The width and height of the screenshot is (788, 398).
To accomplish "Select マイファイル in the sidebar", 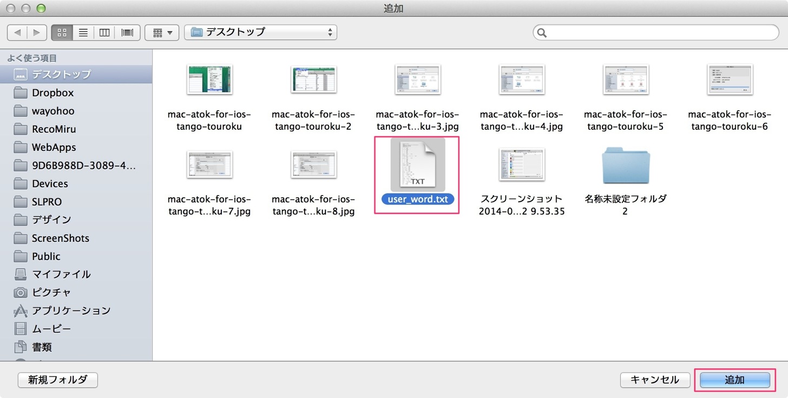I will point(76,274).
